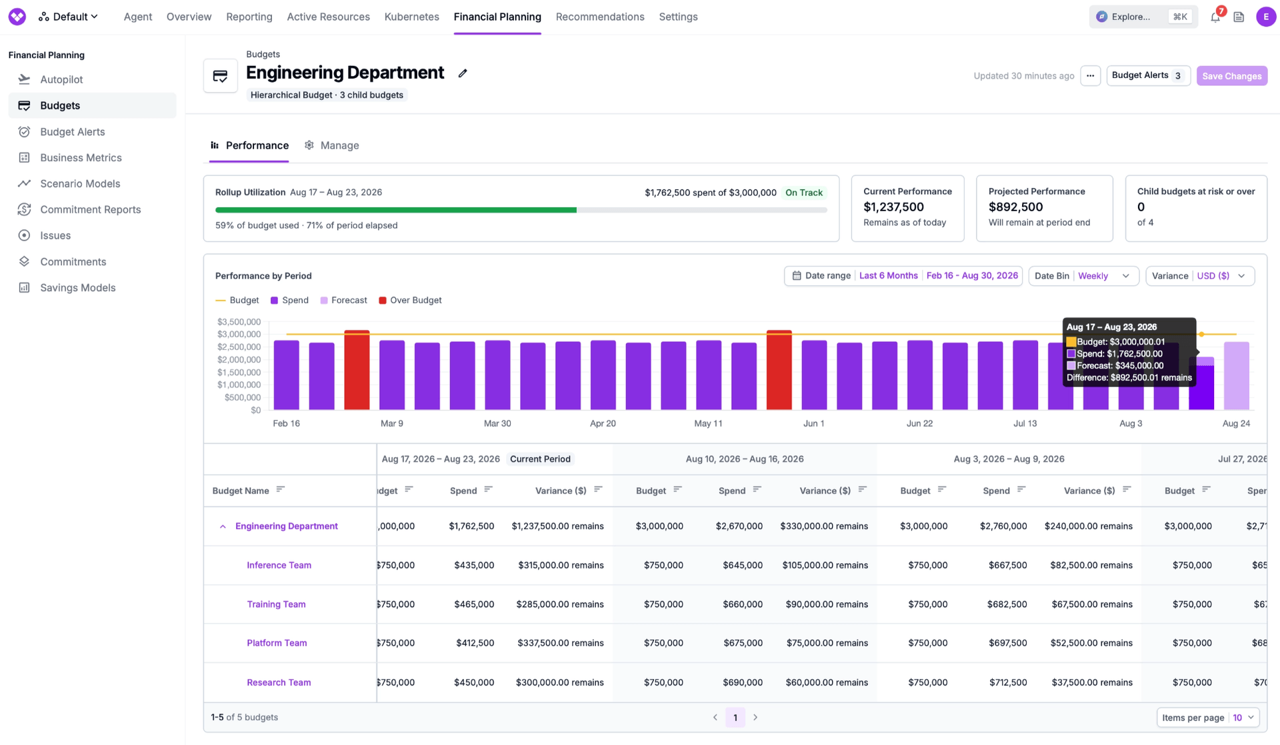Viewport: 1280px width, 745px height.
Task: Open the Date Bin Weekly dropdown
Action: (x=1083, y=276)
